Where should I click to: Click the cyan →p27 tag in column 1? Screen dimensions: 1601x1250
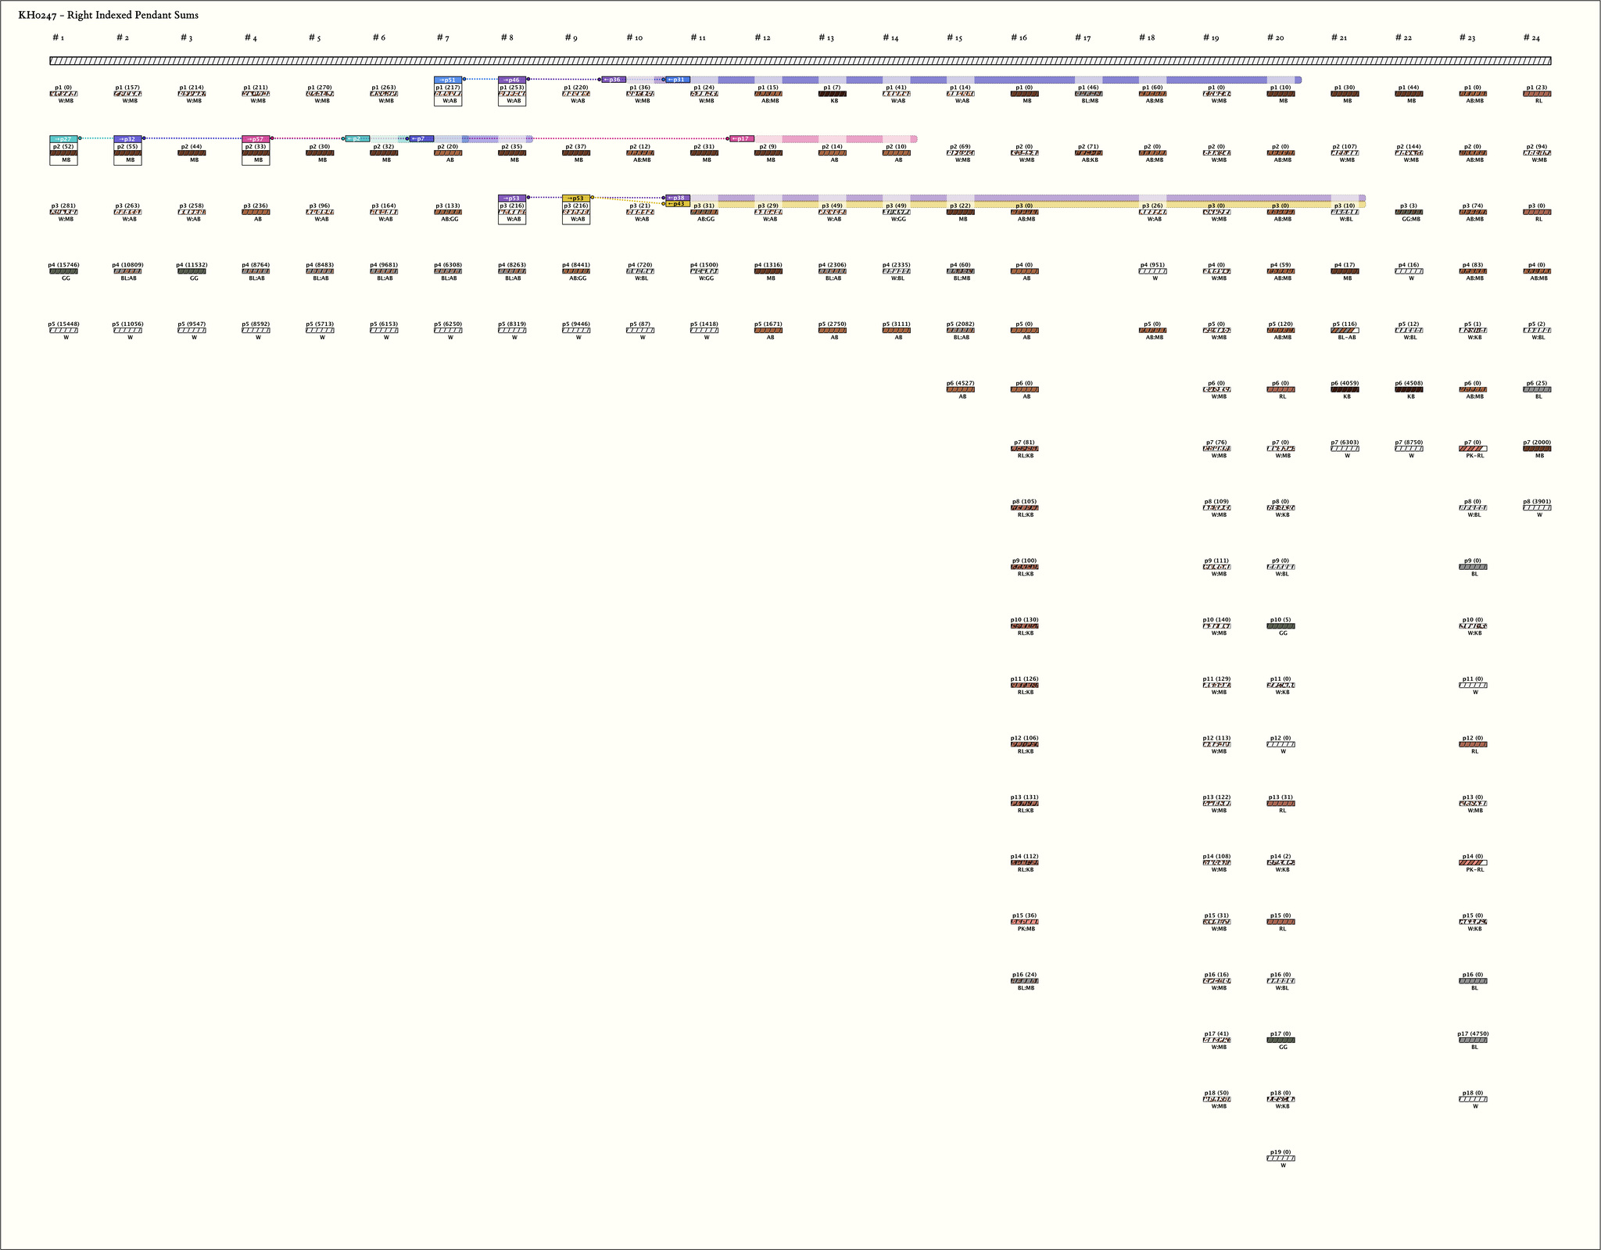pos(63,139)
